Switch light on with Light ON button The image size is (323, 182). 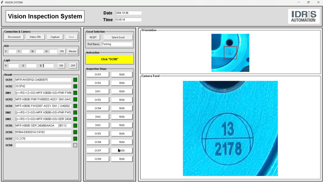(x=61, y=66)
